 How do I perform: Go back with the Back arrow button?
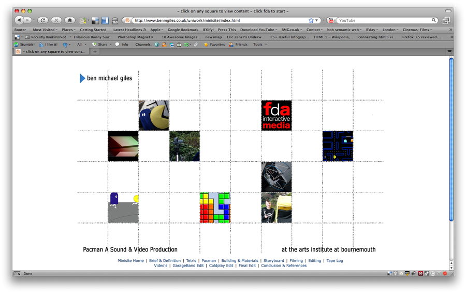19,20
